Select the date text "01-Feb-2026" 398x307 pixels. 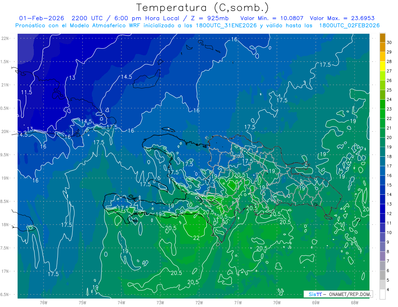pyautogui.click(x=42, y=18)
